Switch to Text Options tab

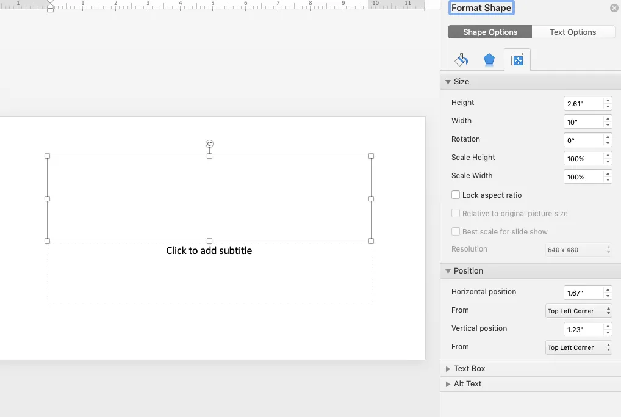pos(573,32)
